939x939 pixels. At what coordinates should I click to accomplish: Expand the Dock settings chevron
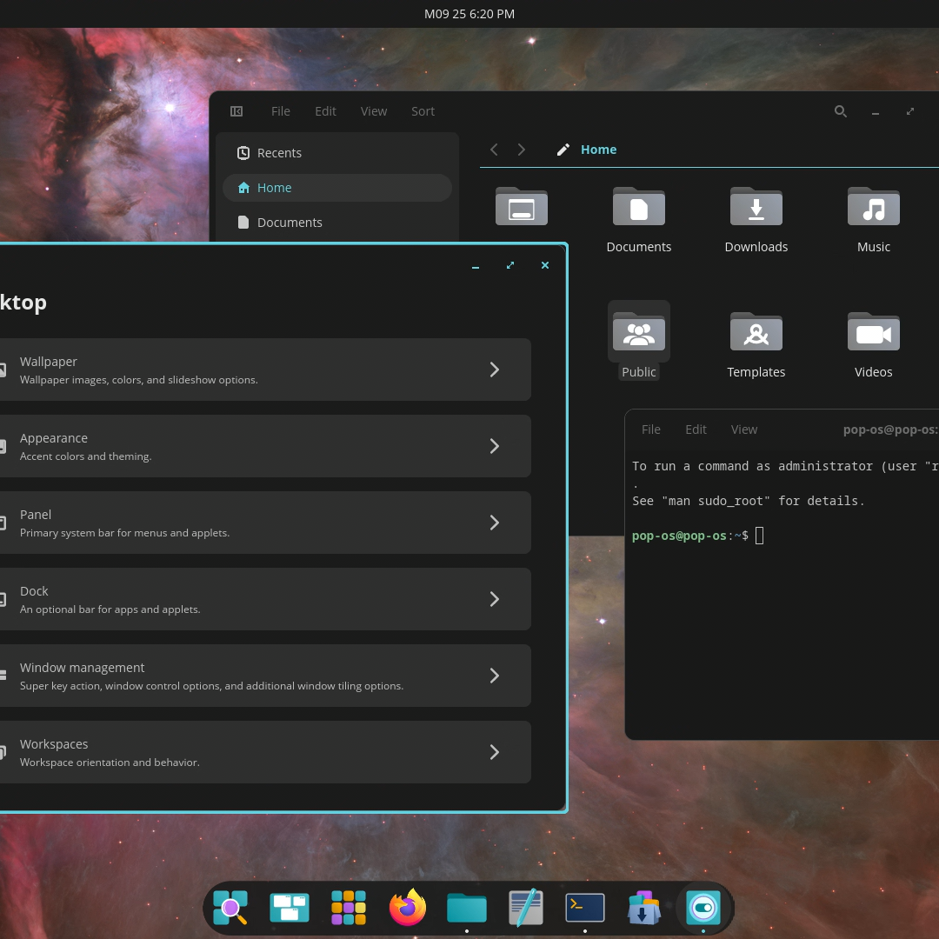click(494, 599)
